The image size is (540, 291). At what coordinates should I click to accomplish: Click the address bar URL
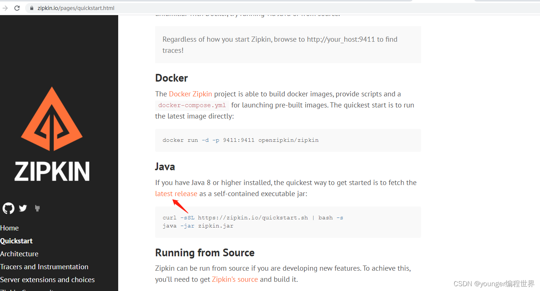pyautogui.click(x=76, y=8)
